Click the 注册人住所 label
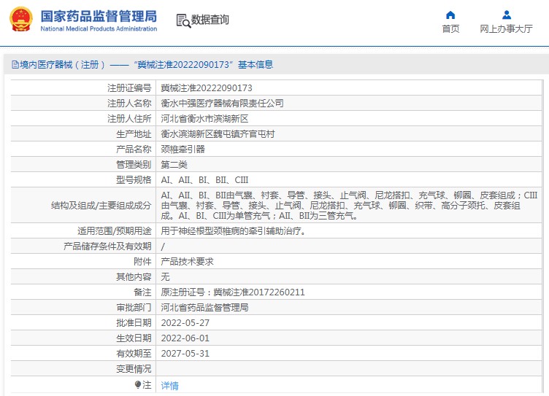 (x=129, y=119)
